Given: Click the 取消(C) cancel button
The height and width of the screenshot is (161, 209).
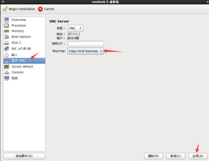Looking at the screenshot, I should tap(176, 156).
